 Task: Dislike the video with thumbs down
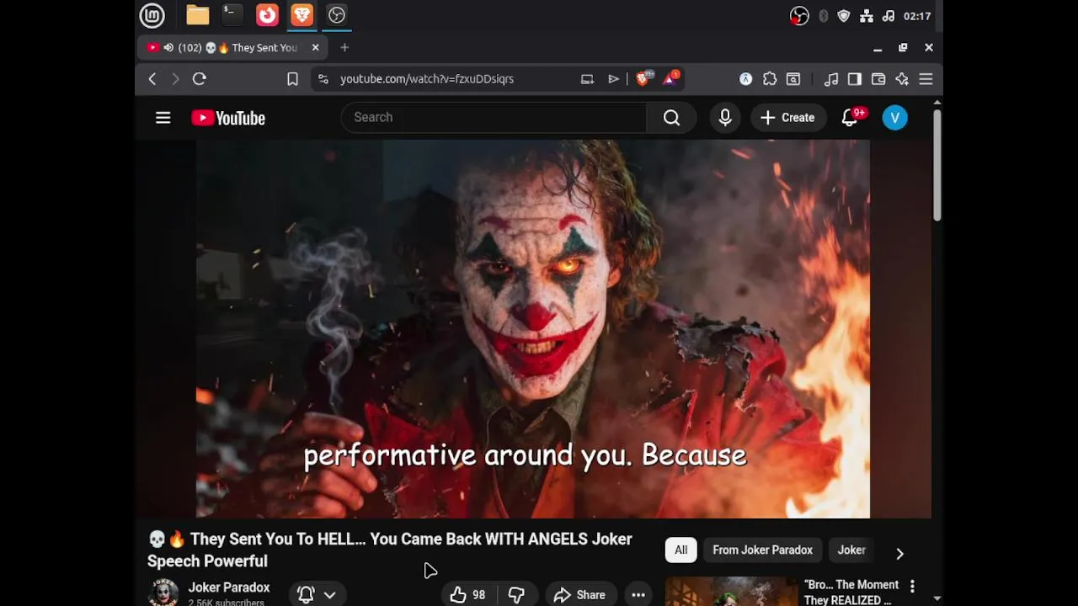(516, 594)
